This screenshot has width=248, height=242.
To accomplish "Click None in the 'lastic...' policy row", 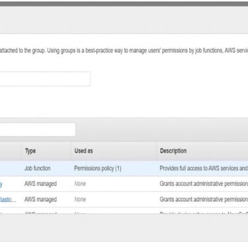I will 80,200.
